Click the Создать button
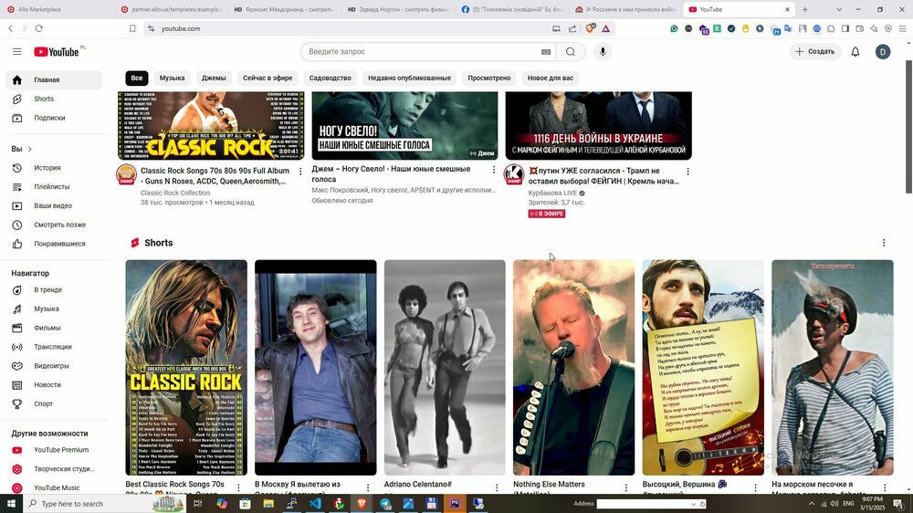 tap(815, 52)
